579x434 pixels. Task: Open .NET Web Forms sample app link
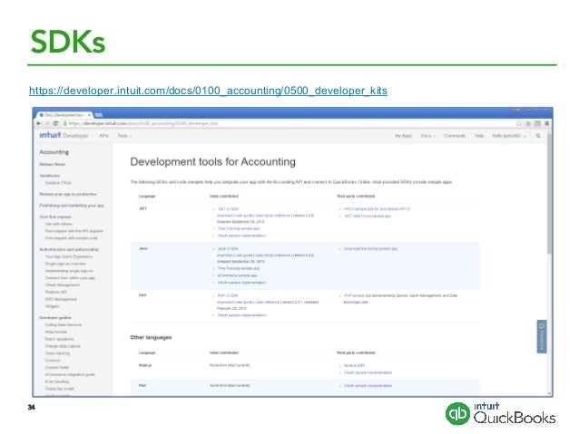pyautogui.click(x=368, y=216)
